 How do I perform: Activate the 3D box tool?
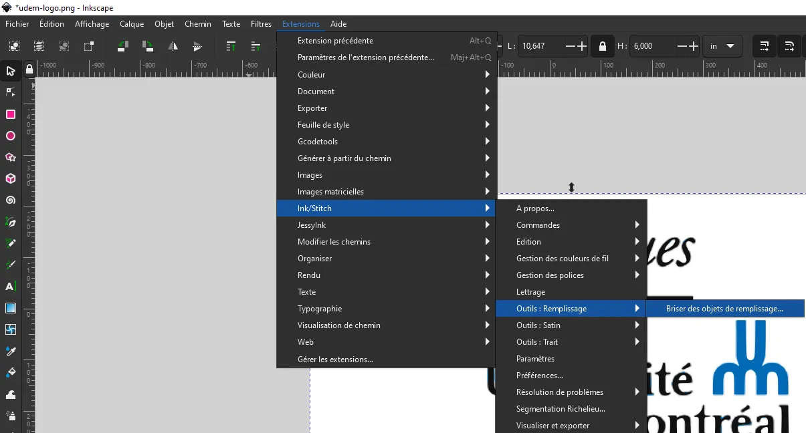11,179
